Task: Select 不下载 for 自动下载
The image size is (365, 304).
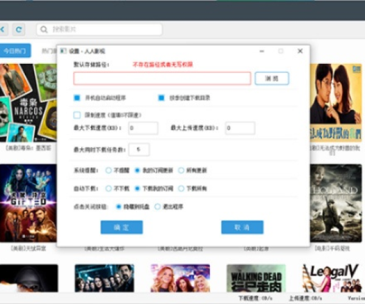Action: pyautogui.click(x=108, y=188)
